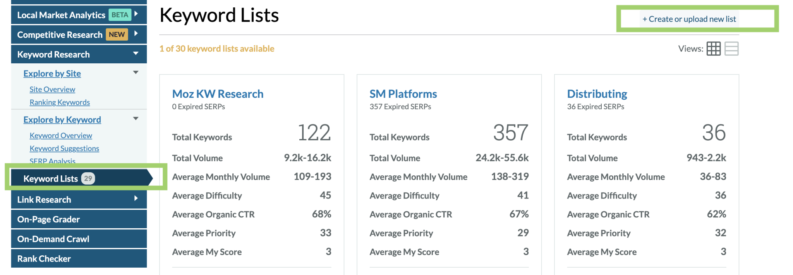
Task: Open the SM Platforms list
Action: click(403, 94)
